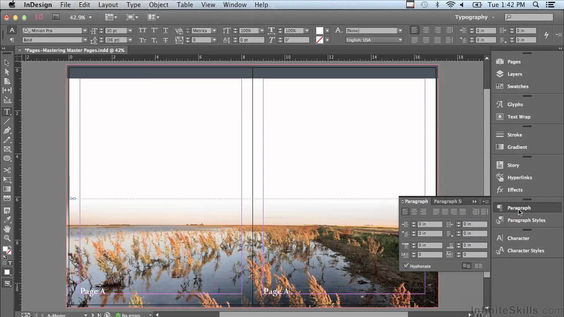Open the Bold font style dropdown
This screenshot has height=317, width=564.
(x=85, y=40)
